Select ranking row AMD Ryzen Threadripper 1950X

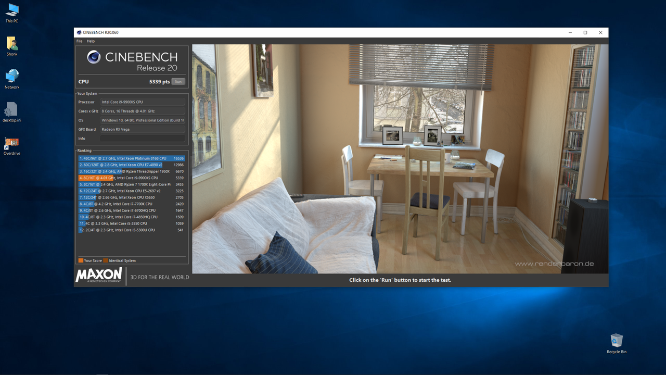click(132, 171)
